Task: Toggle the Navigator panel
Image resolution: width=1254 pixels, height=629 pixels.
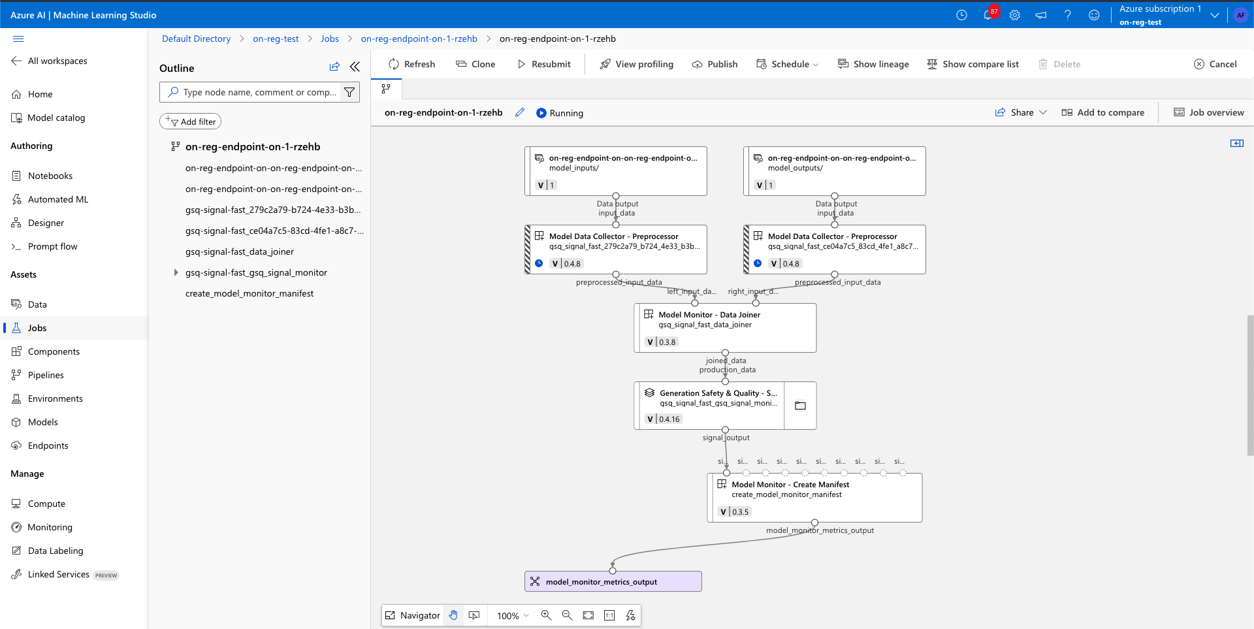Action: tap(413, 615)
